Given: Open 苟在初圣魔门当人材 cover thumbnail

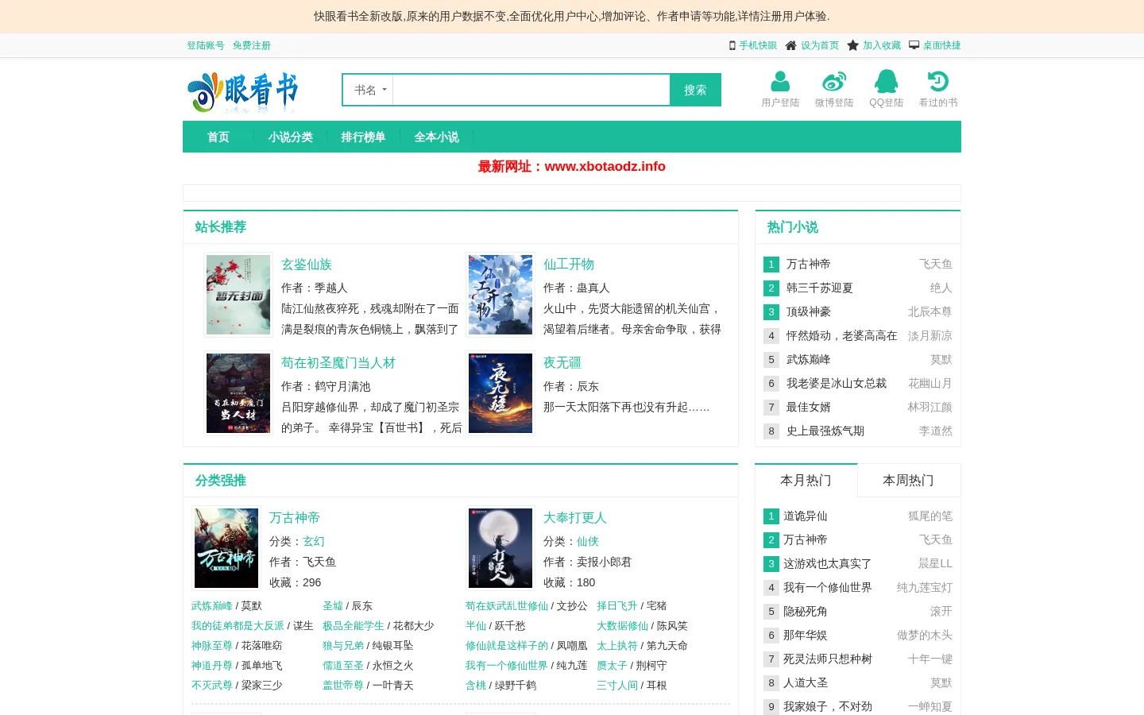Looking at the screenshot, I should tap(238, 393).
